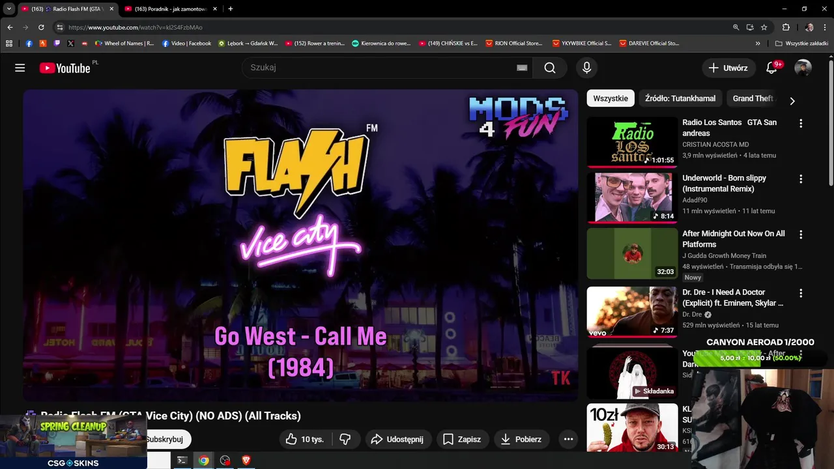Image resolution: width=834 pixels, height=469 pixels.
Task: Like the video with thumbs up
Action: coord(305,439)
